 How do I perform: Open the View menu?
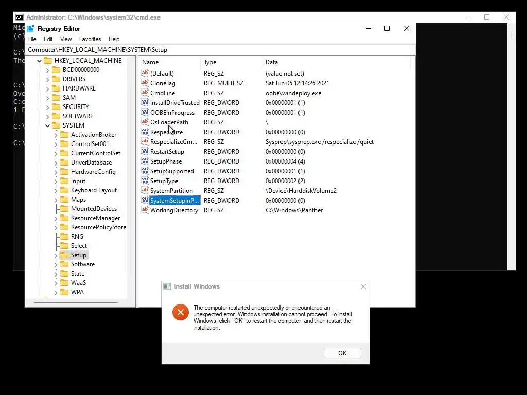pos(66,39)
